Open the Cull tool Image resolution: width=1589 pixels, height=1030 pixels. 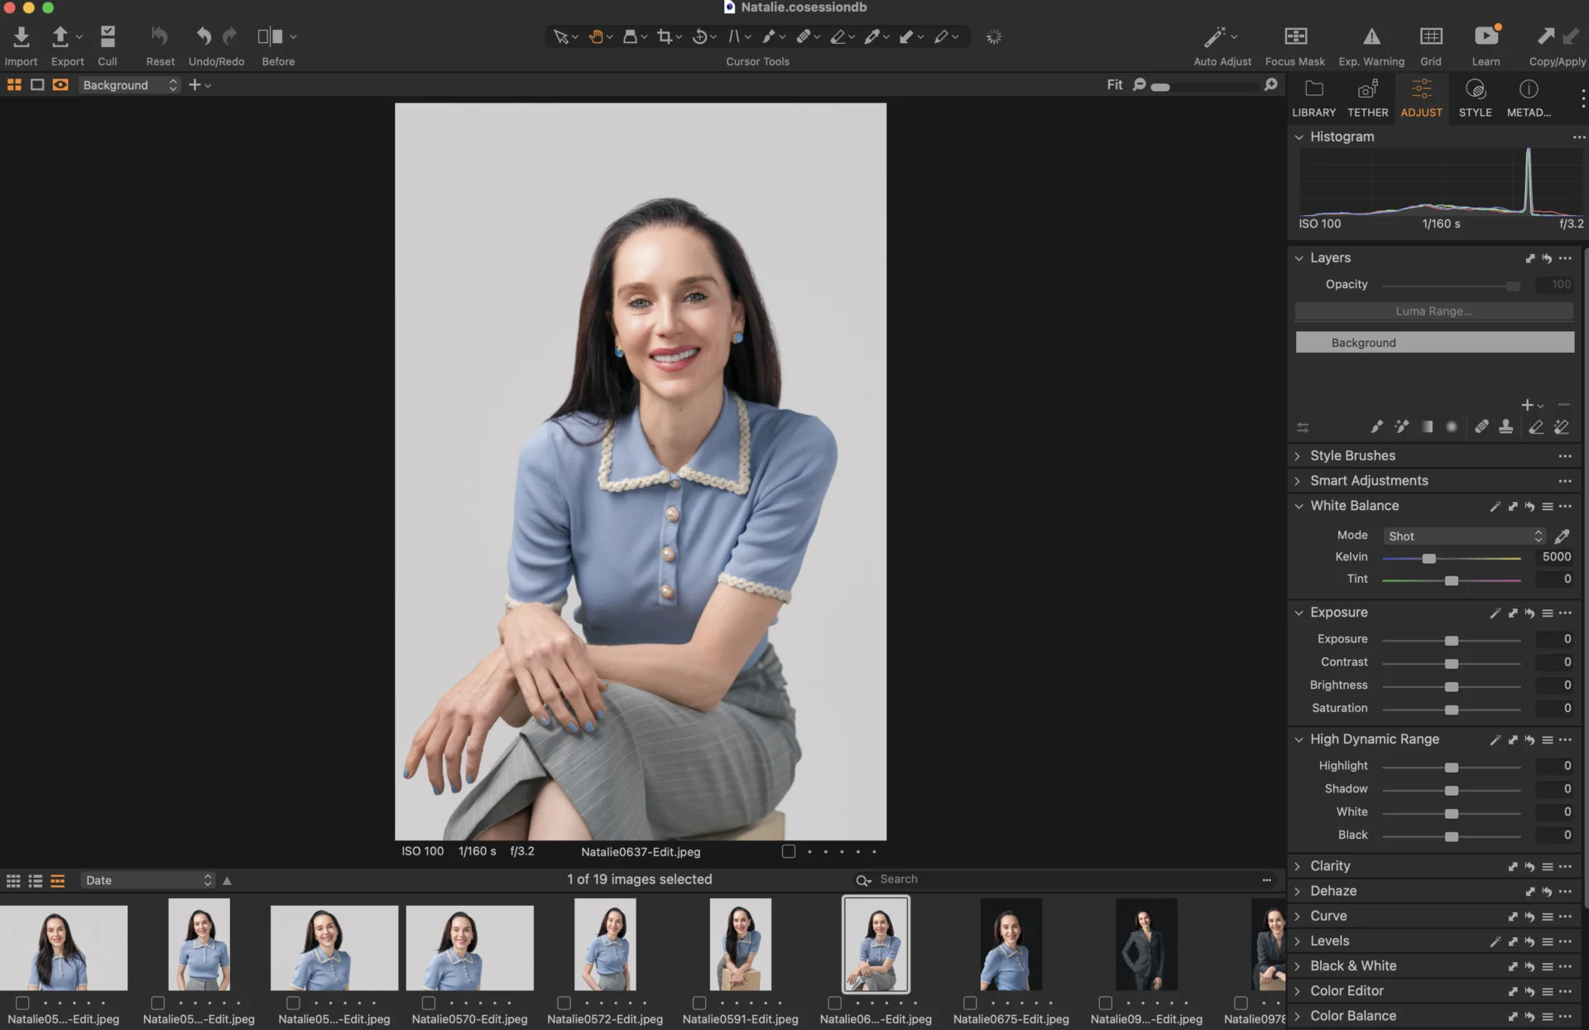coord(108,36)
